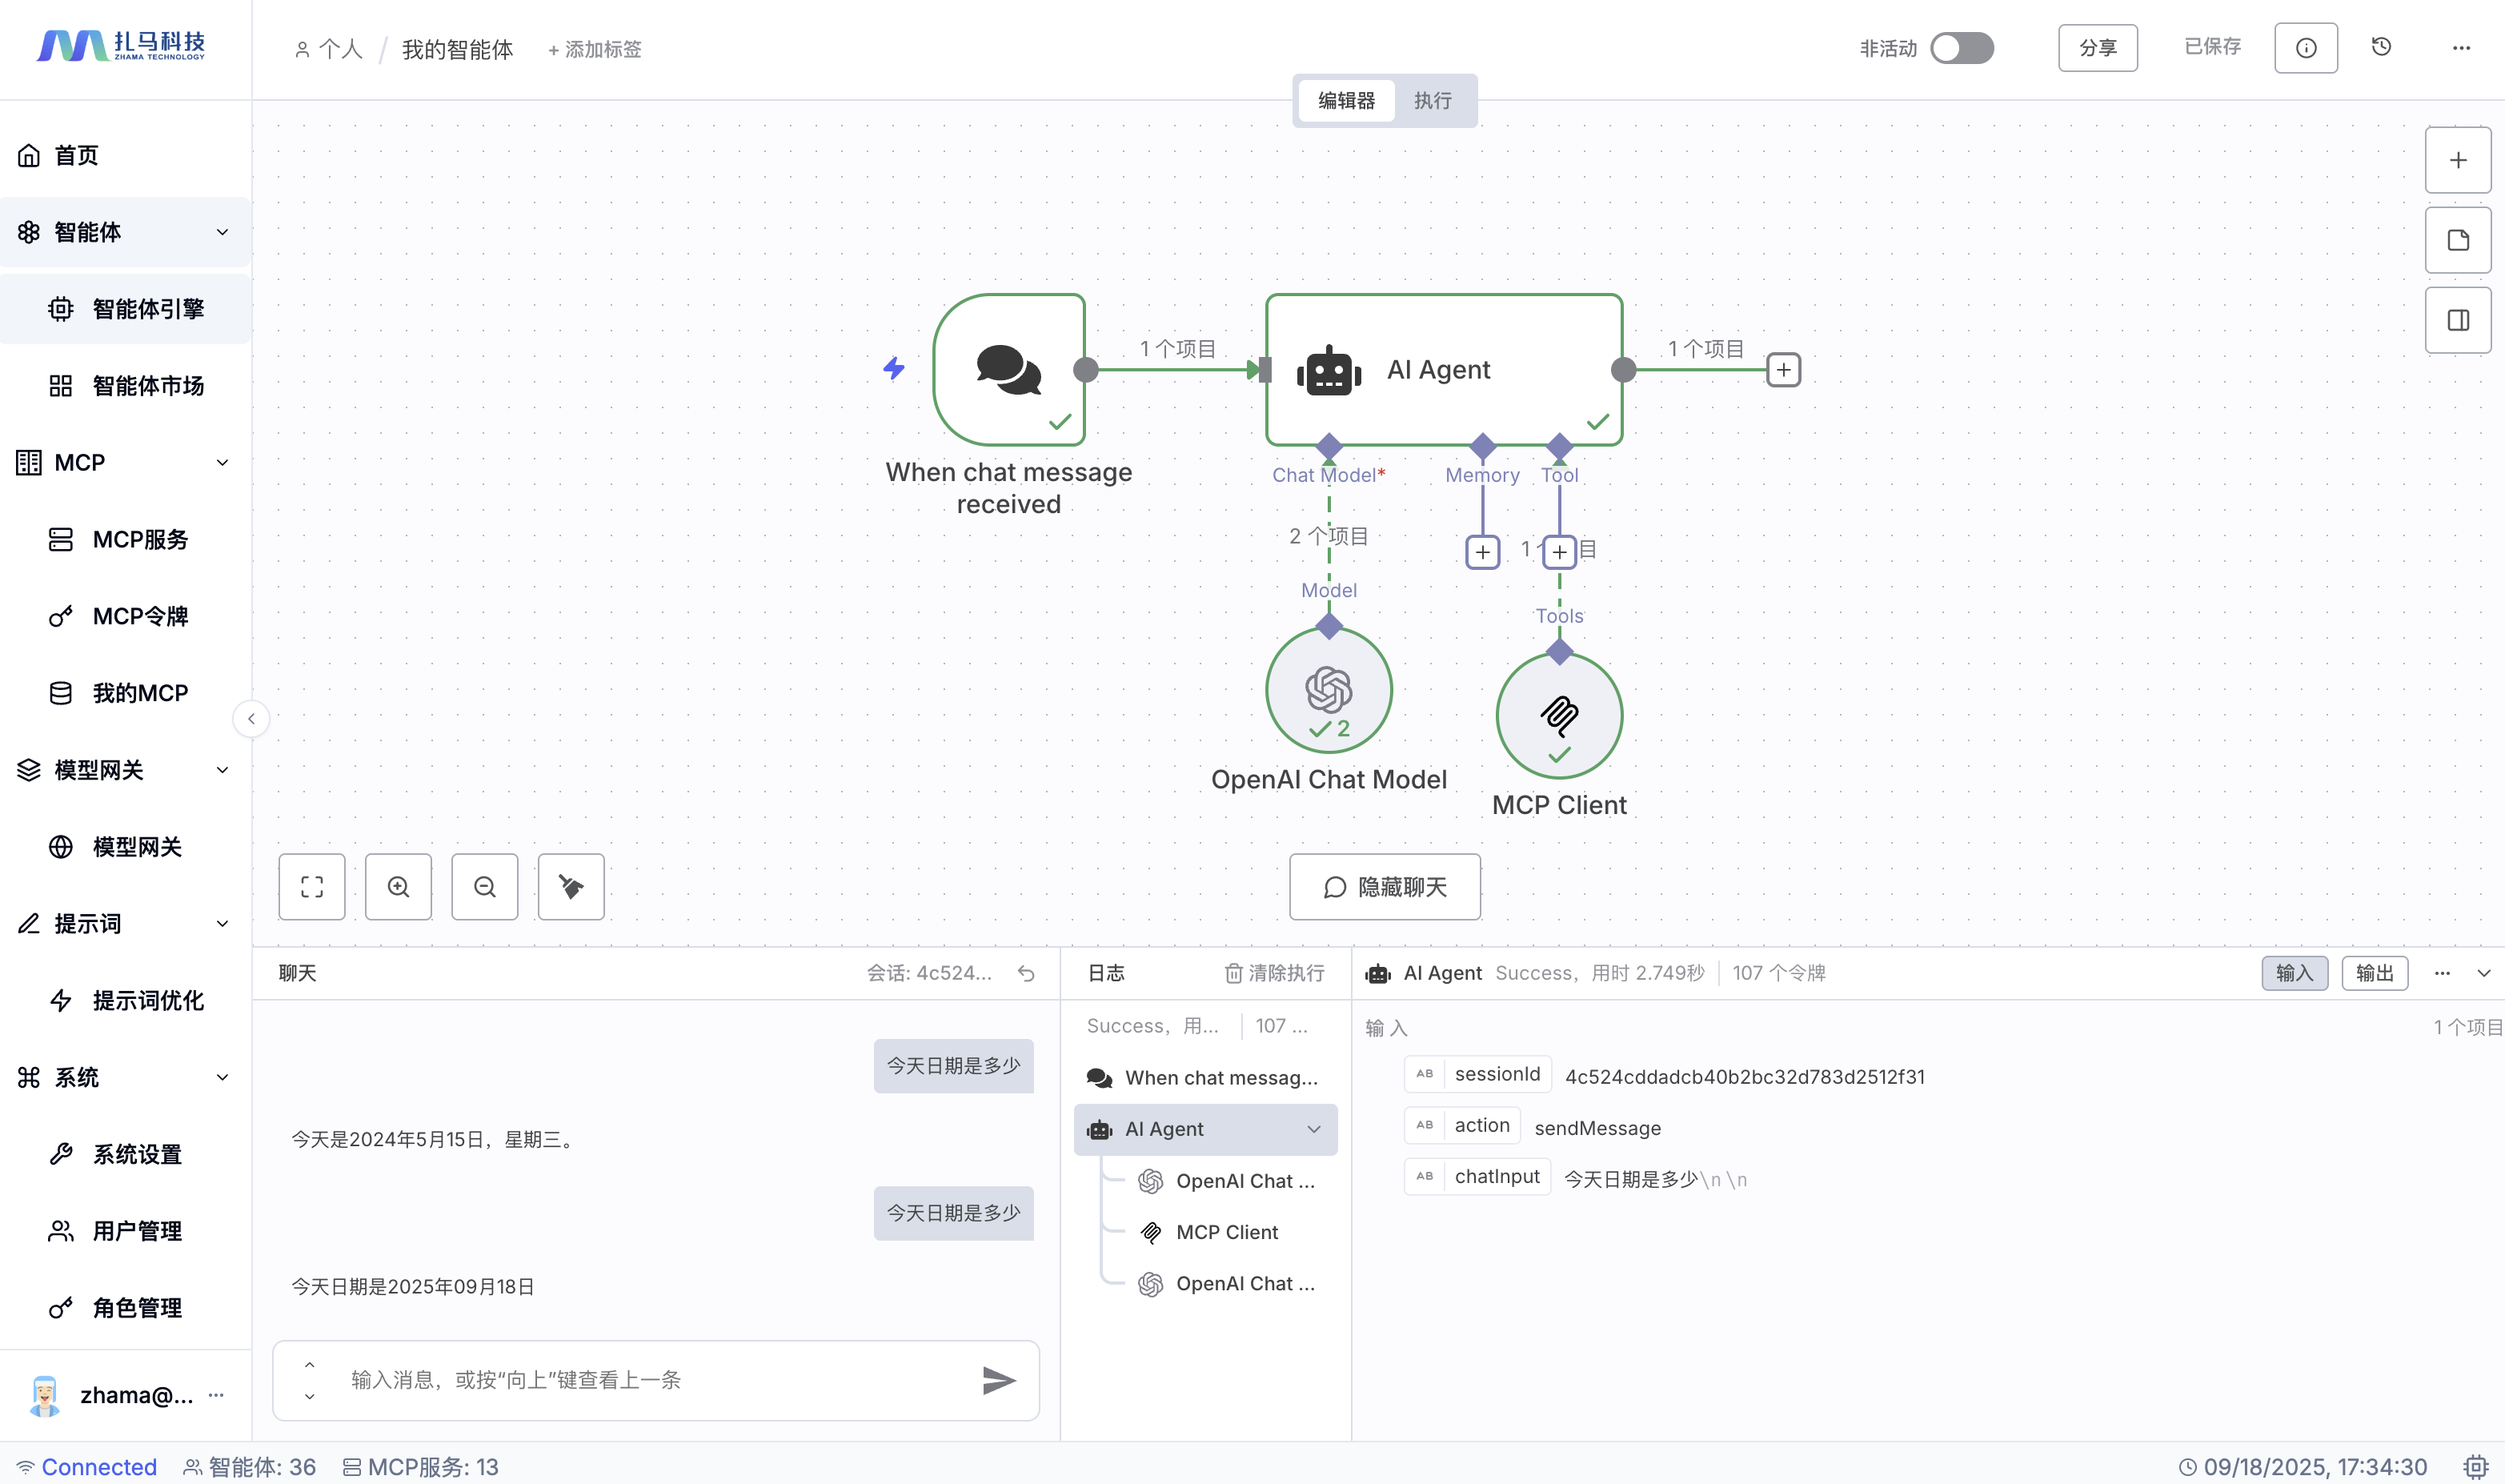Open the sticky note icon button
The image size is (2505, 1484).
[2457, 240]
